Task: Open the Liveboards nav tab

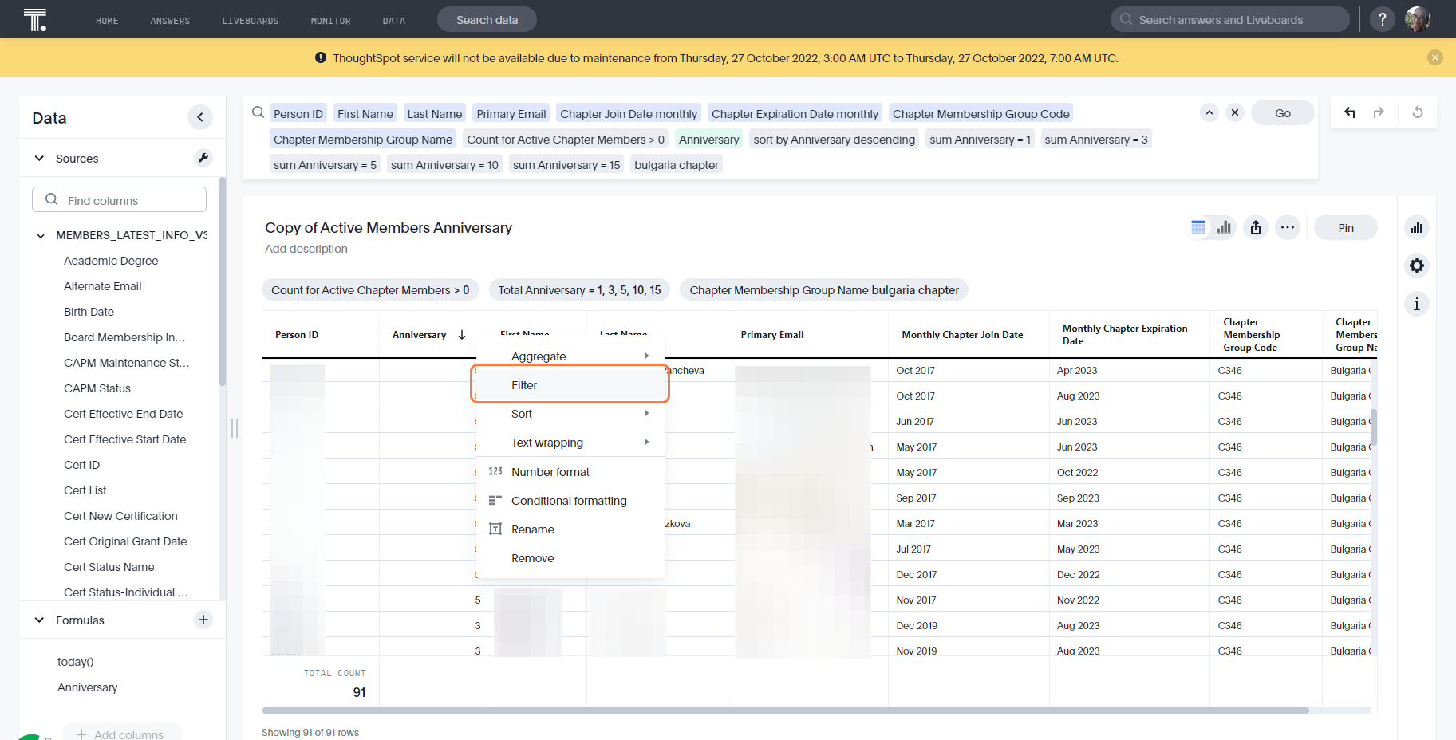Action: coord(251,21)
